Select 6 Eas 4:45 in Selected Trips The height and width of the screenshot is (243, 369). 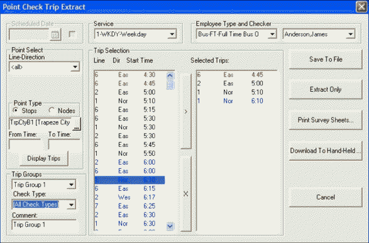tap(236, 75)
